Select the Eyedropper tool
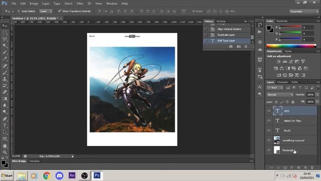The image size is (321, 181). (x=5, y=59)
